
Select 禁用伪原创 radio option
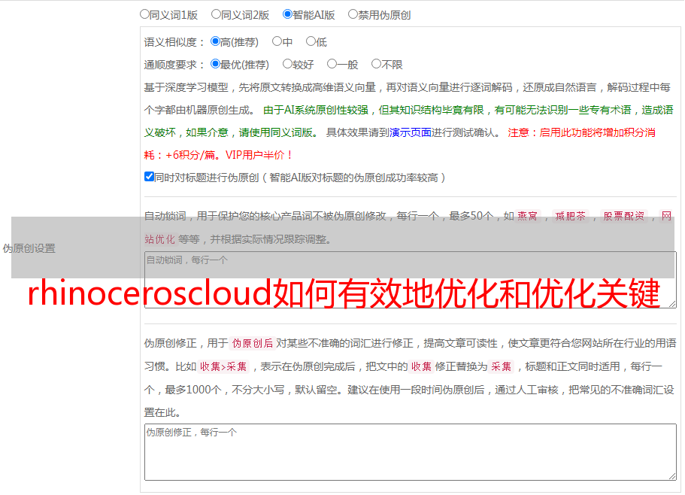(353, 14)
